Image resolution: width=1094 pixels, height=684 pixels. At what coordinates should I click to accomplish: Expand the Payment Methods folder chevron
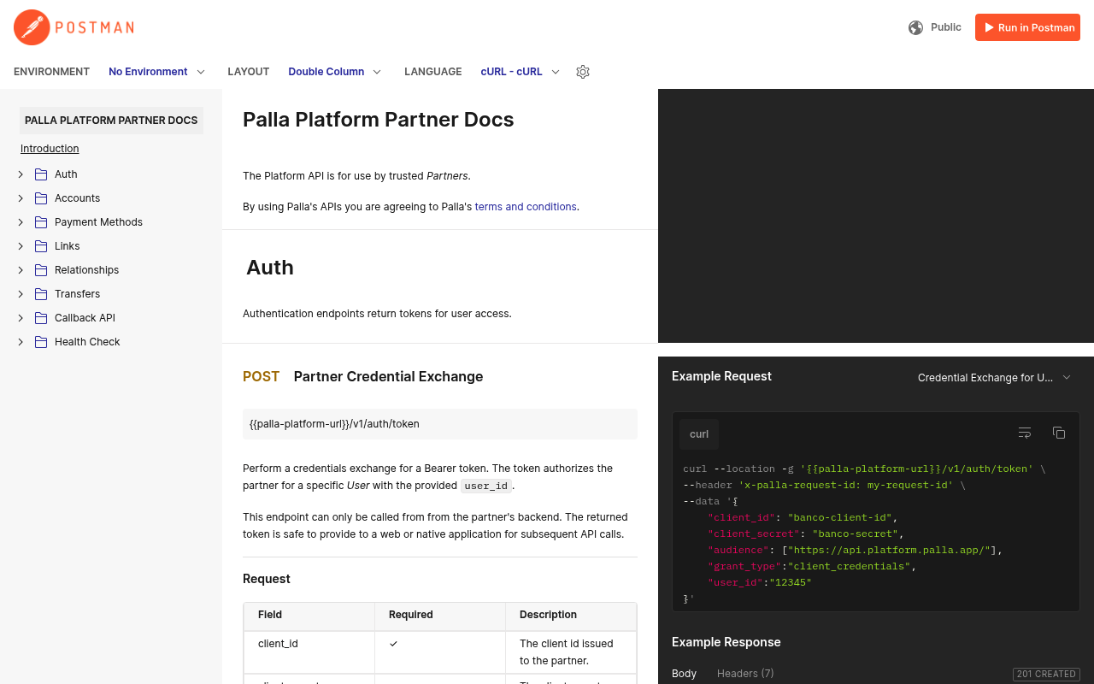(x=21, y=222)
